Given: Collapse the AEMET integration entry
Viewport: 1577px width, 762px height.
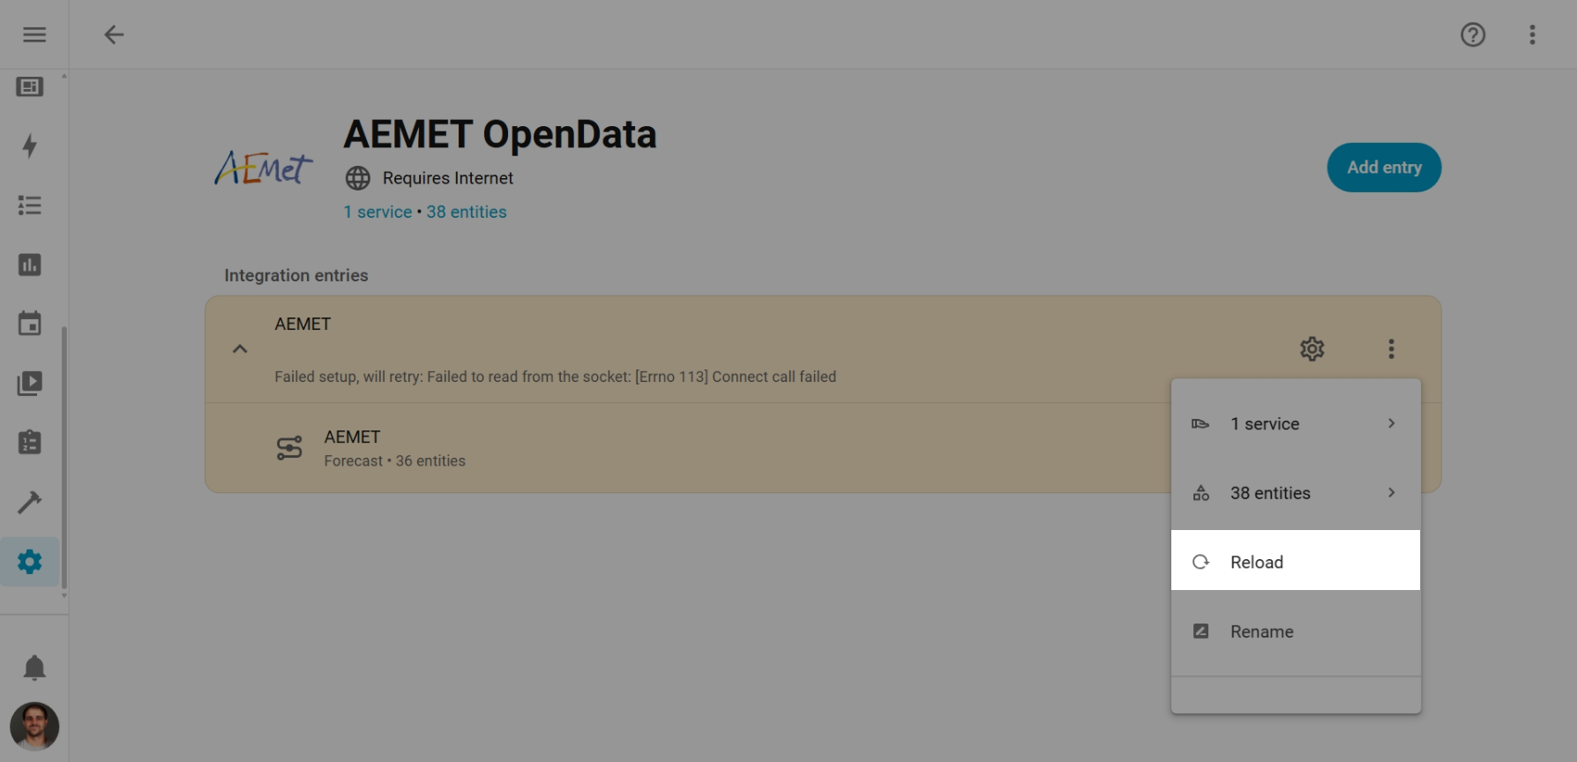Looking at the screenshot, I should tap(240, 348).
